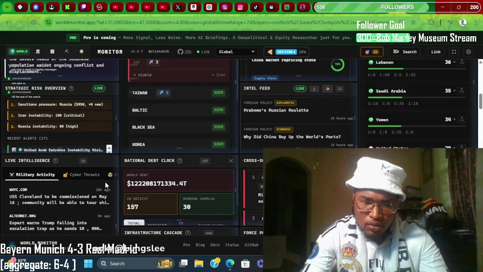Open the @eliehabib author link

158,51
